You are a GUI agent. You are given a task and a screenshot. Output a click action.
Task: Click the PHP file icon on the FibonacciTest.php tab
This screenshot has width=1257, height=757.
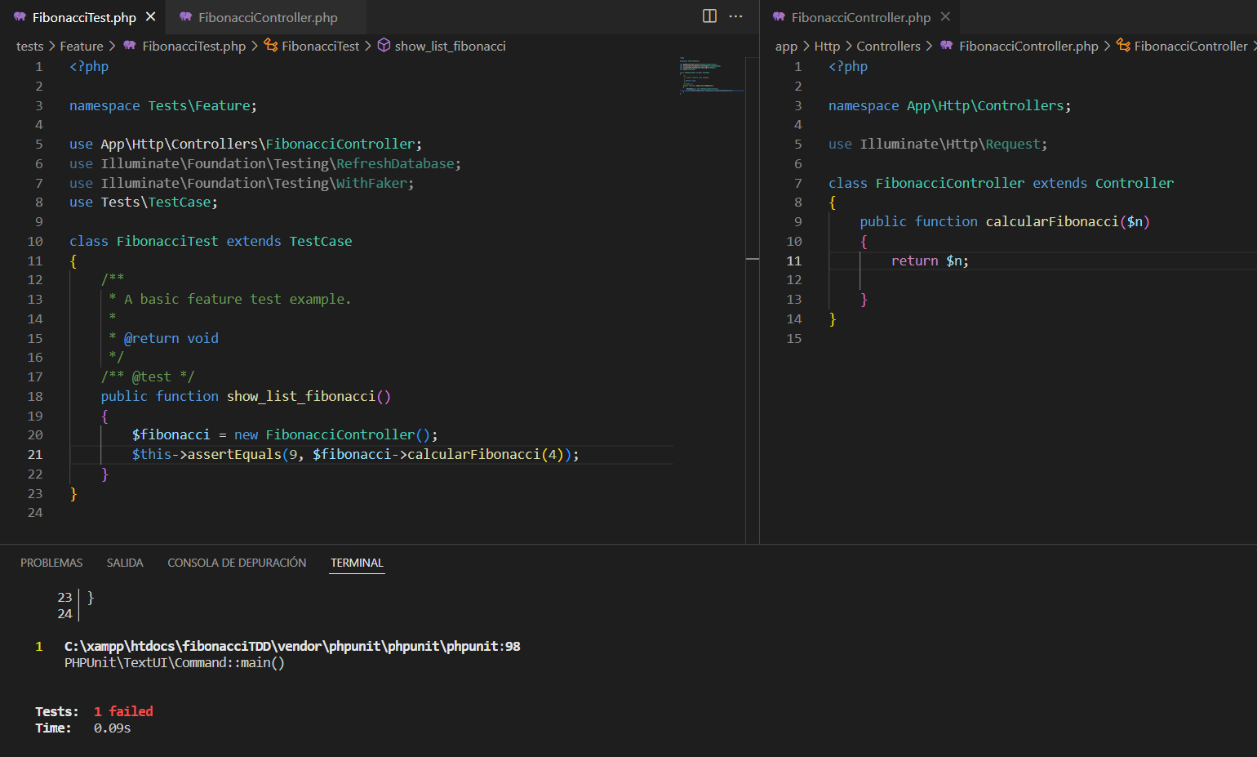20,17
